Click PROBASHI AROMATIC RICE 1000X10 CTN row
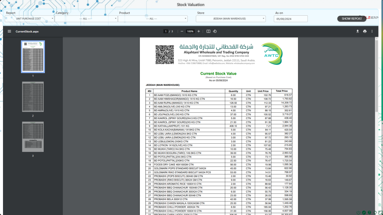 219,184
